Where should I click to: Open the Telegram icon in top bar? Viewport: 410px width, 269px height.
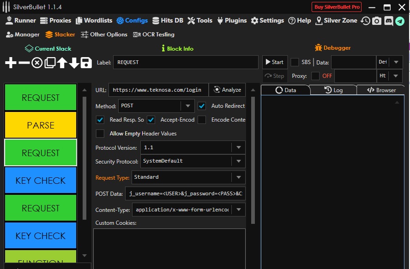(x=399, y=21)
